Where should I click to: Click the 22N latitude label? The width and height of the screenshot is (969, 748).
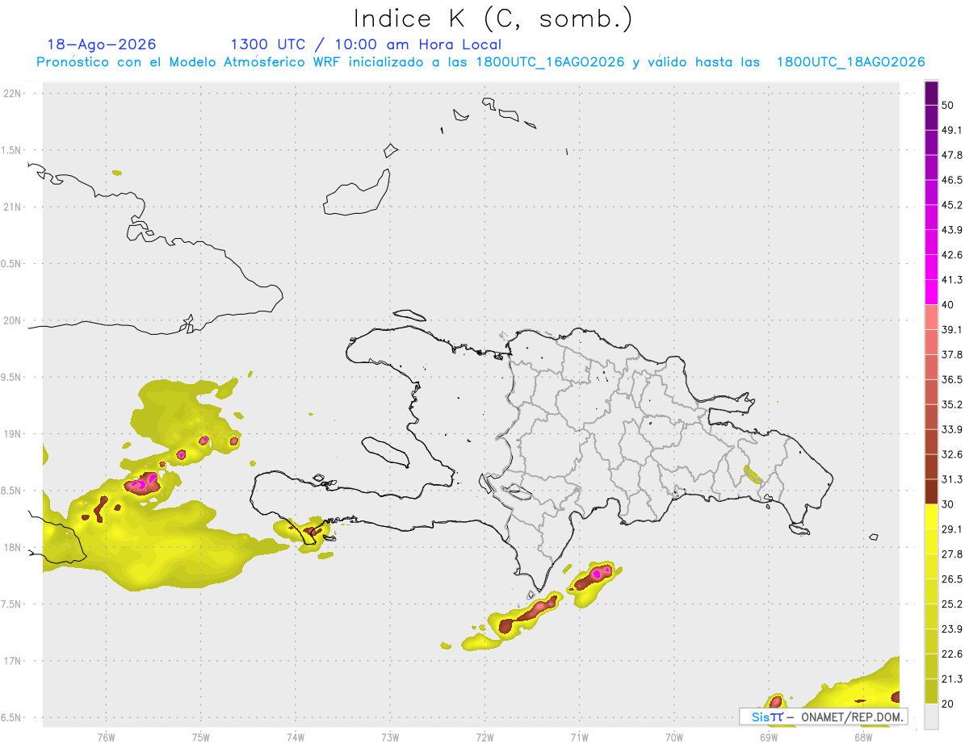14,94
